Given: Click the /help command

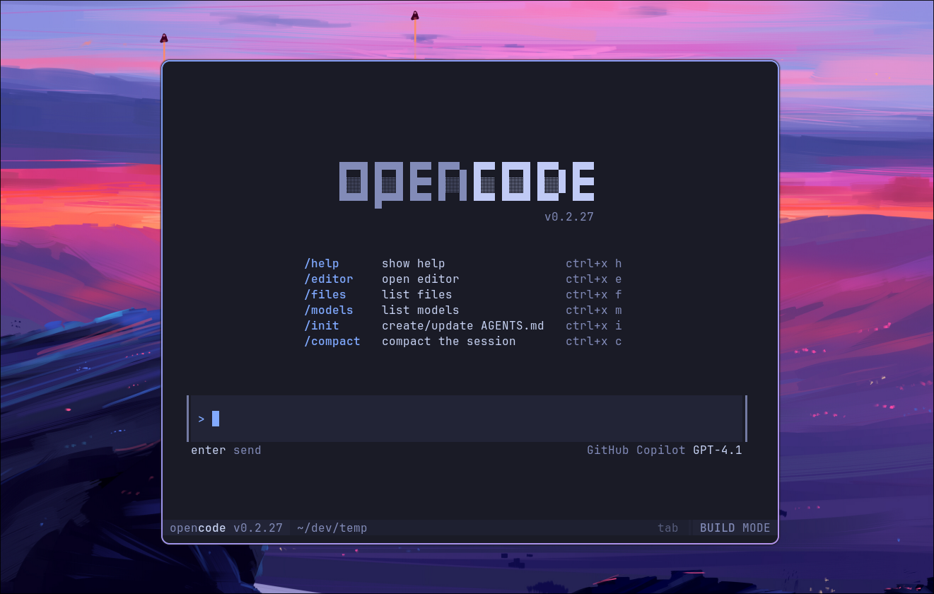Looking at the screenshot, I should click(x=322, y=264).
